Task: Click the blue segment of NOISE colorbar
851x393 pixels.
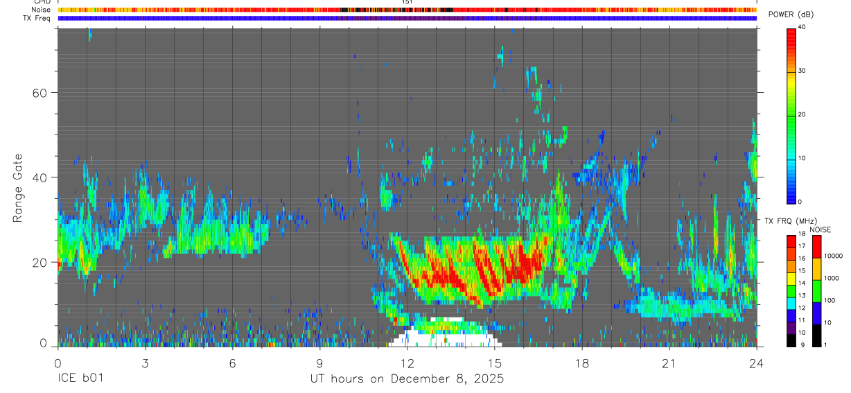Action: point(816,313)
